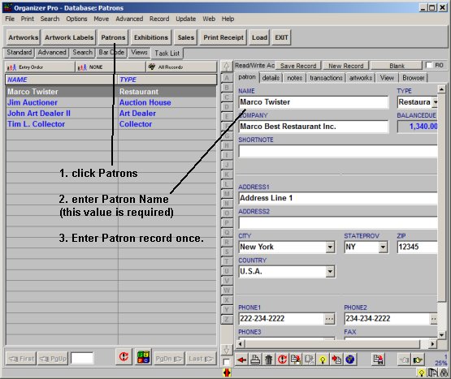Click the yellow light bulb icon in the record toolbar
The height and width of the screenshot is (379, 451).
(323, 360)
